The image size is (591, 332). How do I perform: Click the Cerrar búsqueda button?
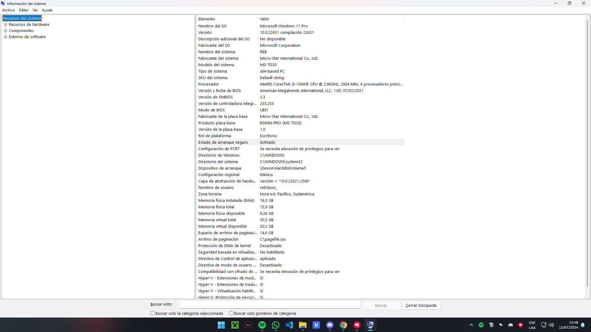(x=421, y=305)
